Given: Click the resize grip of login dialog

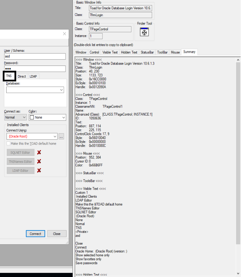Looking at the screenshot, I should click(67, 243).
